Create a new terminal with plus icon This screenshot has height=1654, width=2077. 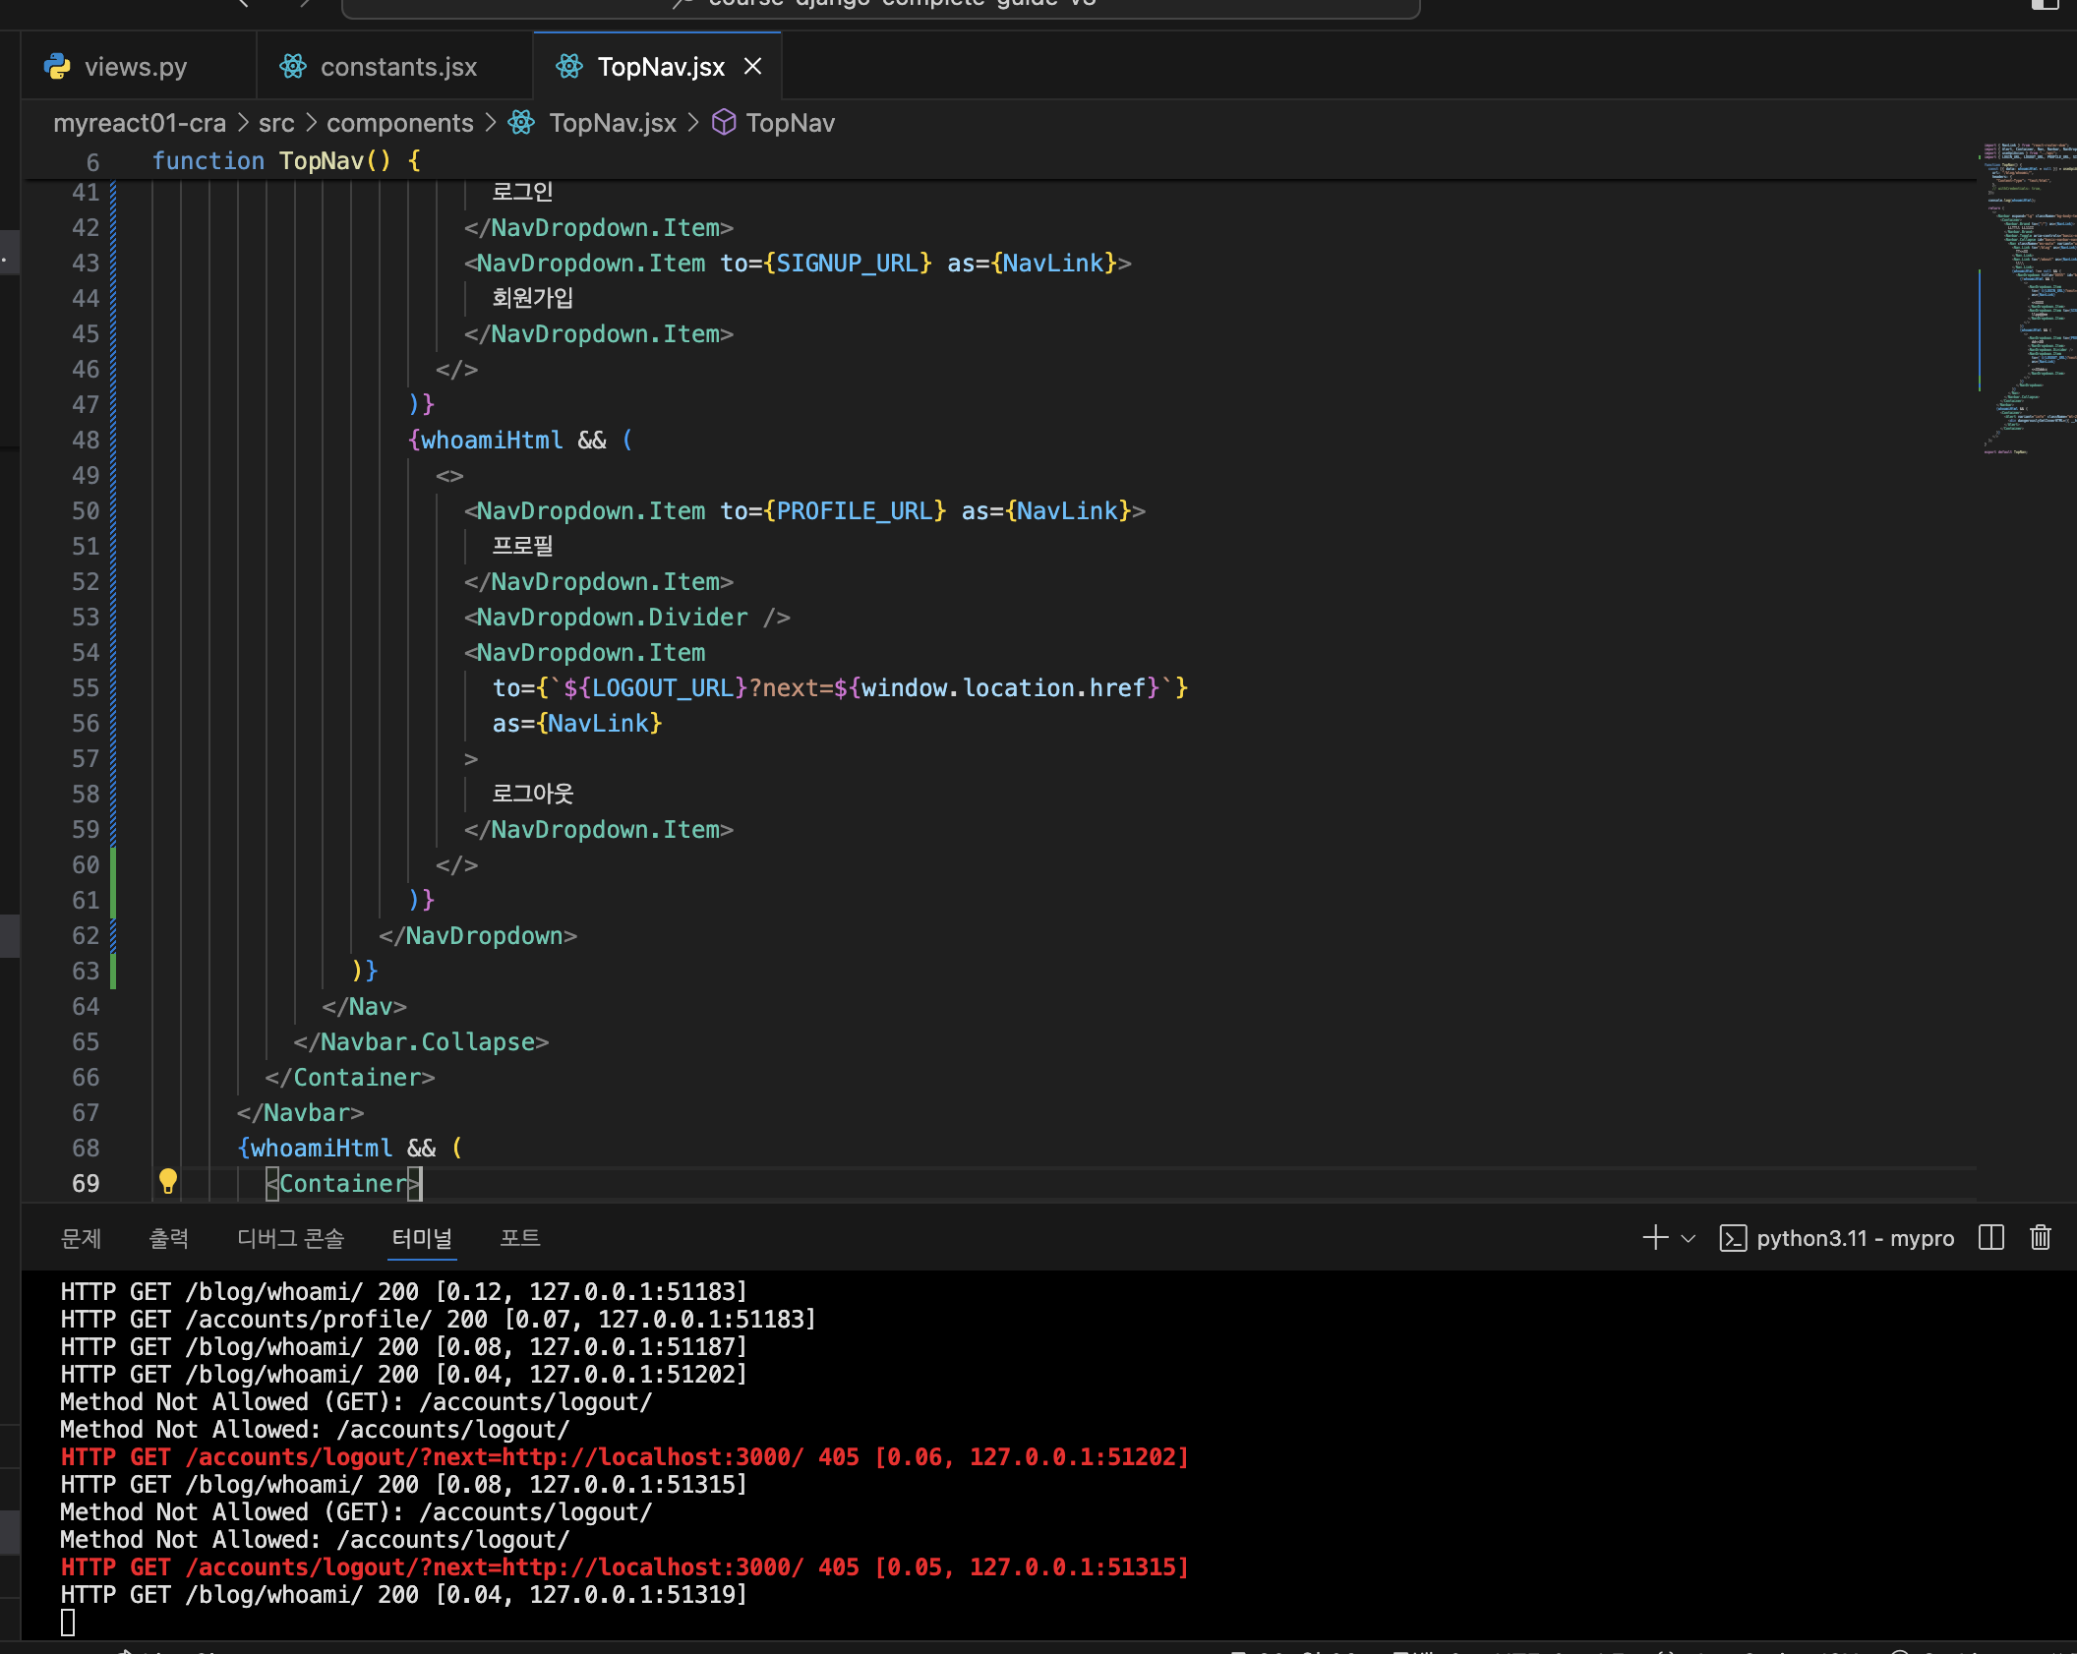pos(1655,1238)
